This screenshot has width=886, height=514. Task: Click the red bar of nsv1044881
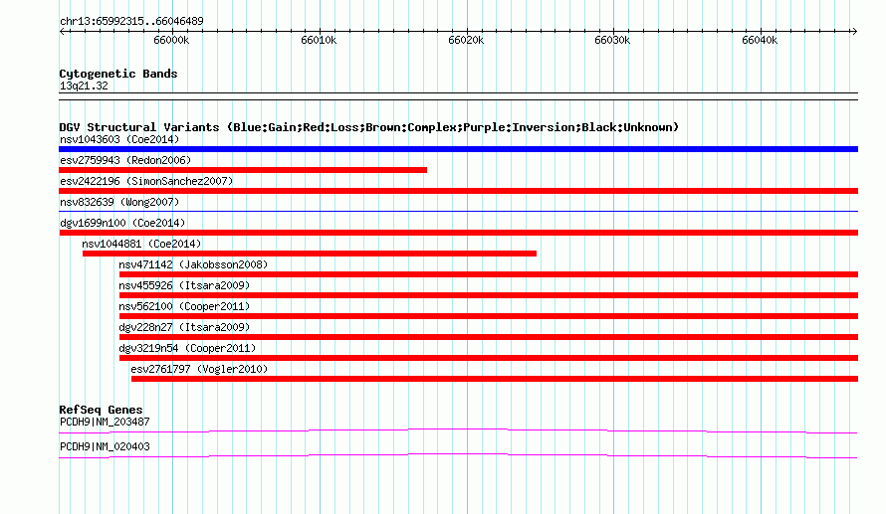309,254
